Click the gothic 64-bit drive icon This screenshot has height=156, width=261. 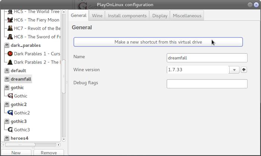[x=7, y=88]
